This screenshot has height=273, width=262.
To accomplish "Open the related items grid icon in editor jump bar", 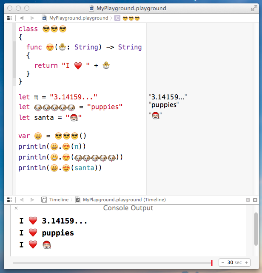I will pos(9,18).
